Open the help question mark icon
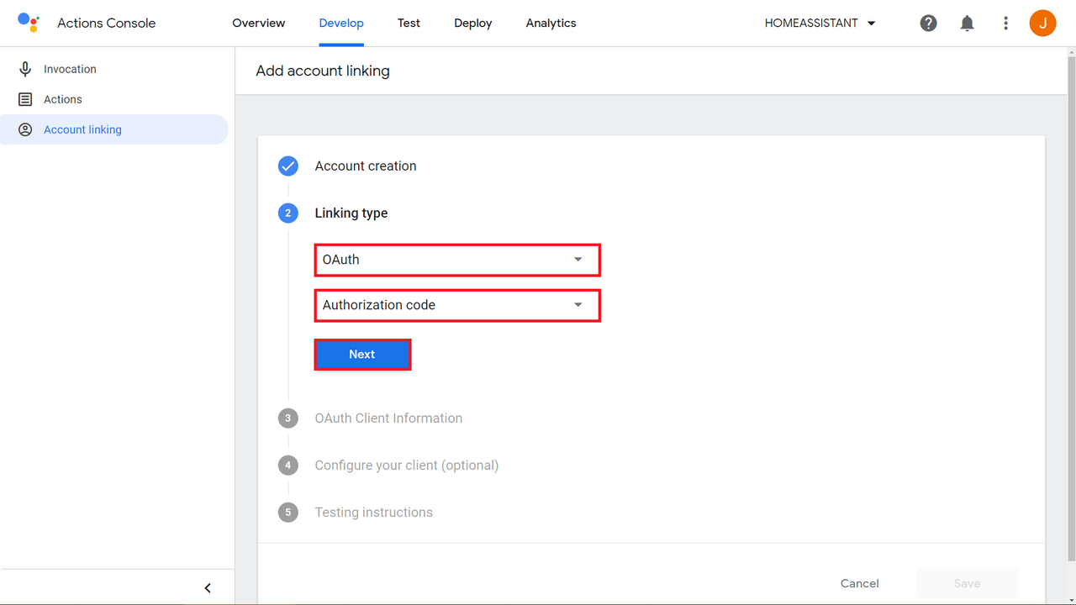 click(928, 24)
